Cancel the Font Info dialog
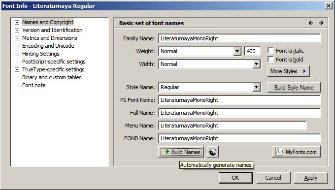The height and width of the screenshot is (190, 335). pos(273,178)
